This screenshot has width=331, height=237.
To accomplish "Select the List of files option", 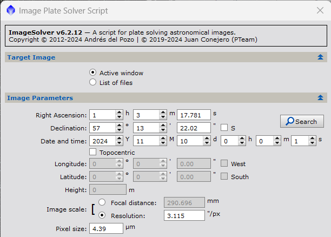I will tap(93, 82).
